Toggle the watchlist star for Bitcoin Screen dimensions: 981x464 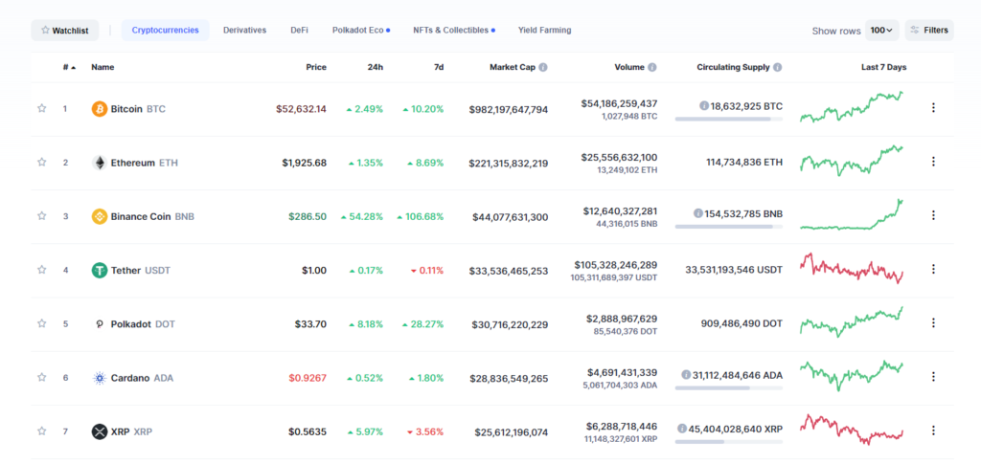42,108
